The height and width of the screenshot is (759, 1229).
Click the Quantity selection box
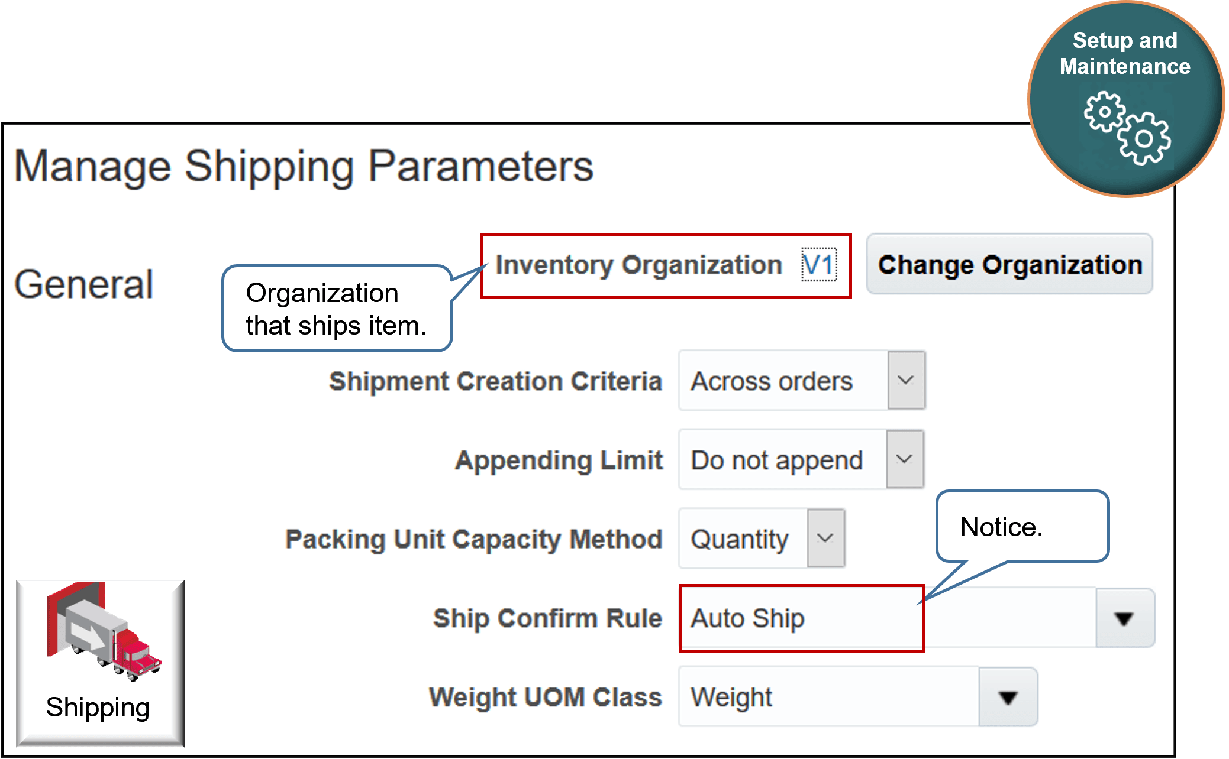[x=740, y=538]
